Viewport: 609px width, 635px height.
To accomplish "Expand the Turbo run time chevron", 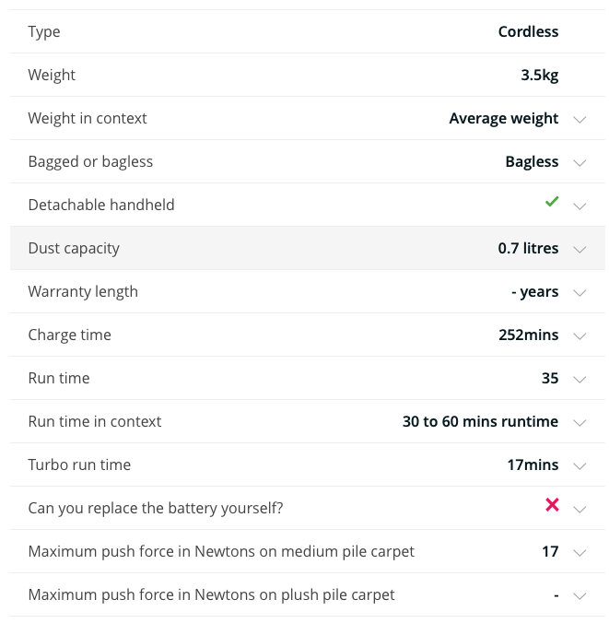I will 580,466.
